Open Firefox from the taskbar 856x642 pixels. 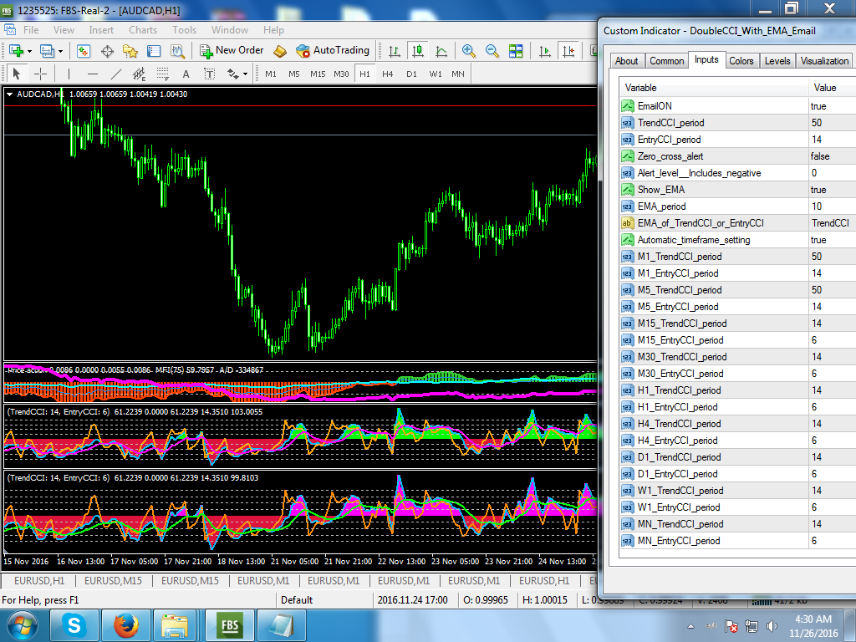pyautogui.click(x=126, y=625)
